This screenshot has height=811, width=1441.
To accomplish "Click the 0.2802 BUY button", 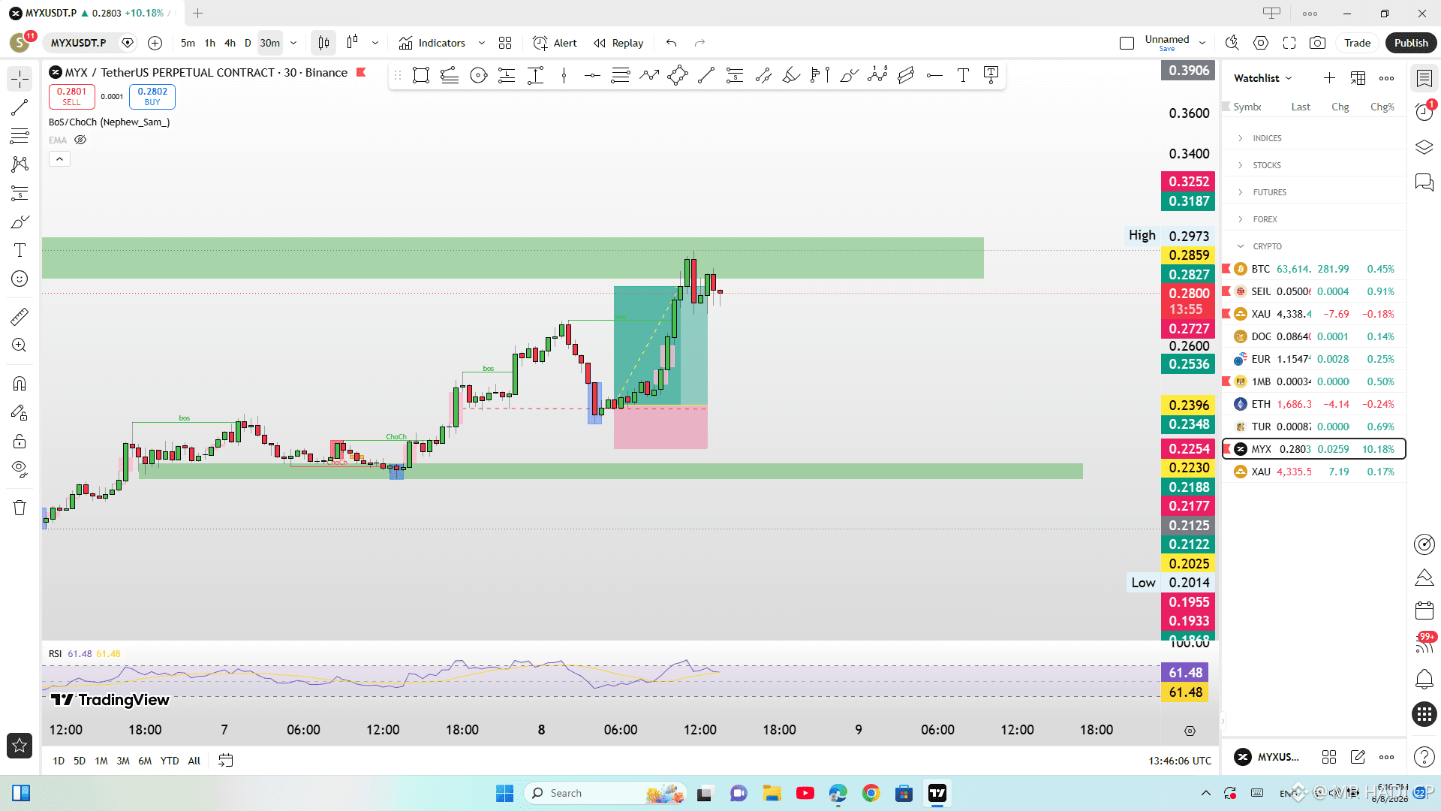I will (152, 96).
